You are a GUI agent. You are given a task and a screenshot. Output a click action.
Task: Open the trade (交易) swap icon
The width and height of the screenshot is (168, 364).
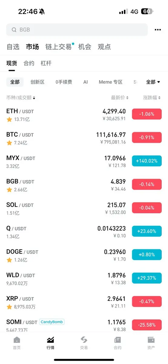tap(84, 340)
